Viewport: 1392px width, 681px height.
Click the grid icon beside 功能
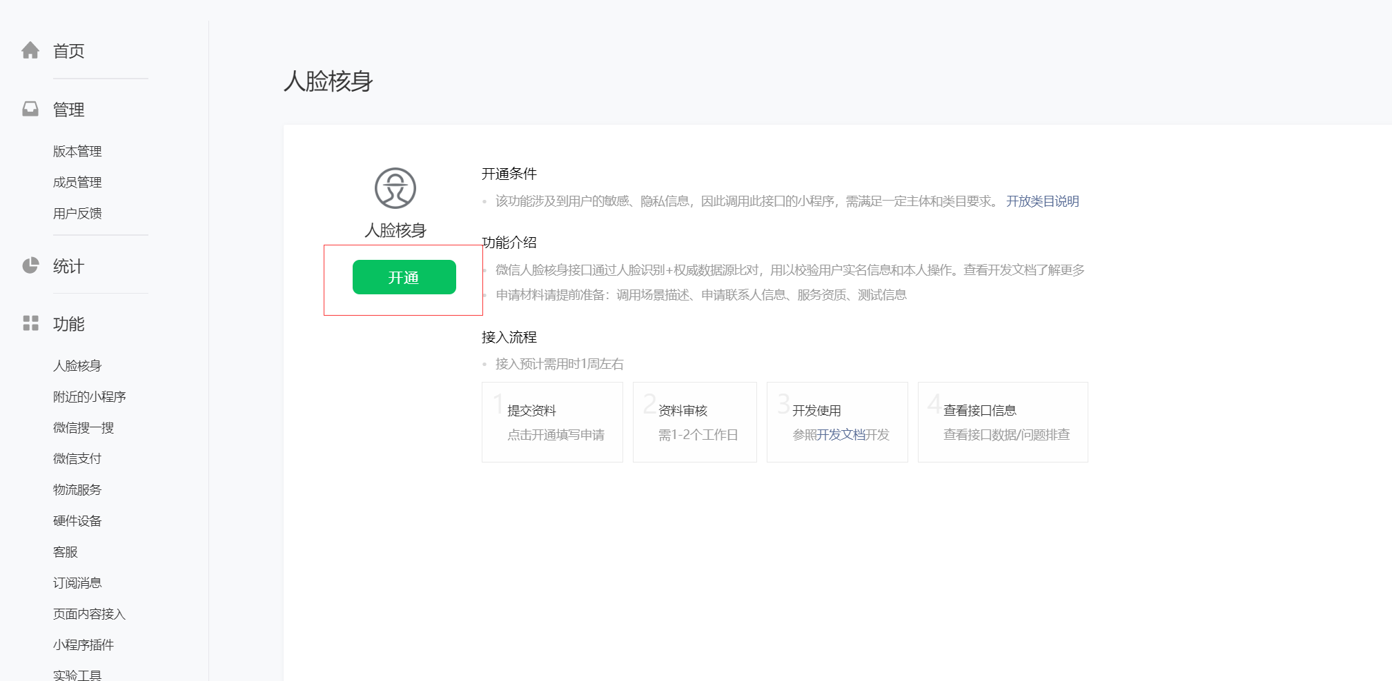pyautogui.click(x=30, y=323)
